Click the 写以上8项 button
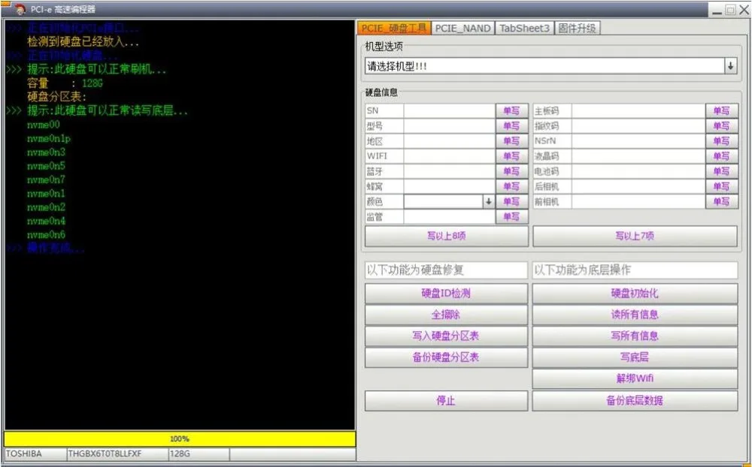752x467 pixels. pos(447,237)
